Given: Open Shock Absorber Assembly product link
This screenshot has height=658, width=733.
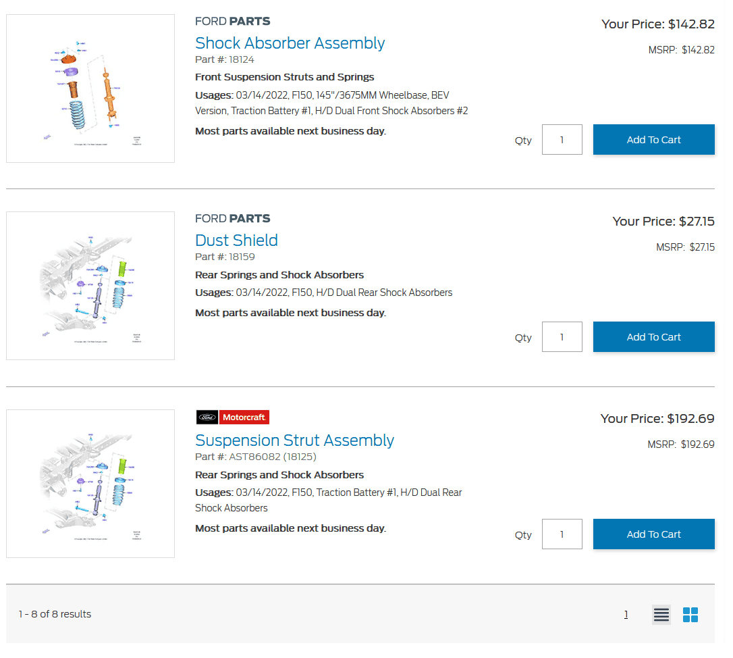Looking at the screenshot, I should coord(290,43).
